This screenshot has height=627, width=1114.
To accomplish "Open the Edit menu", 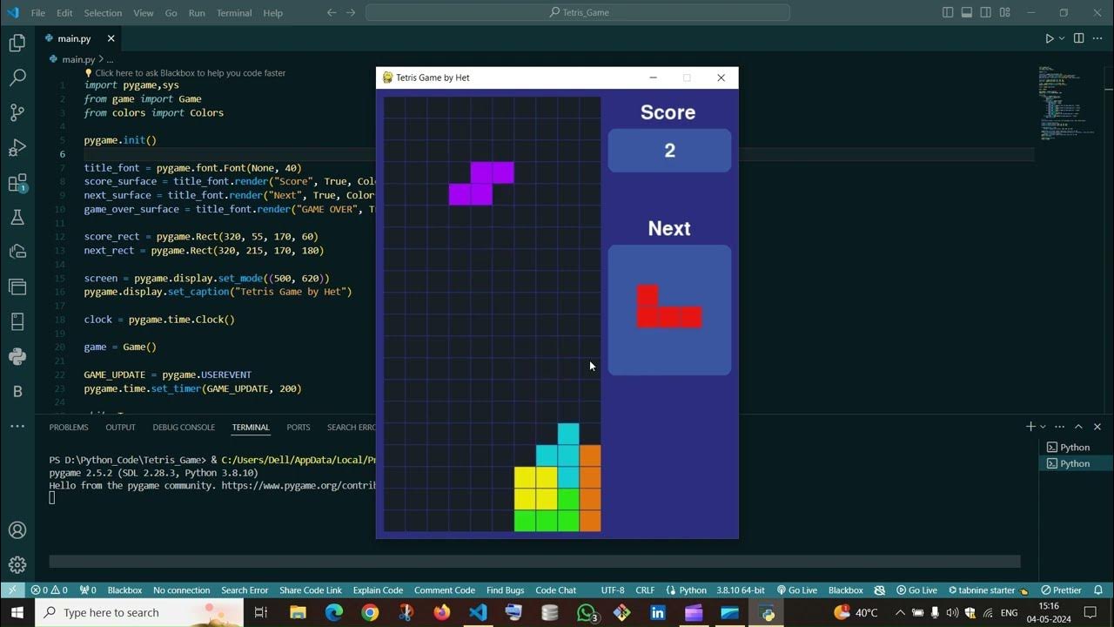I will [x=65, y=13].
